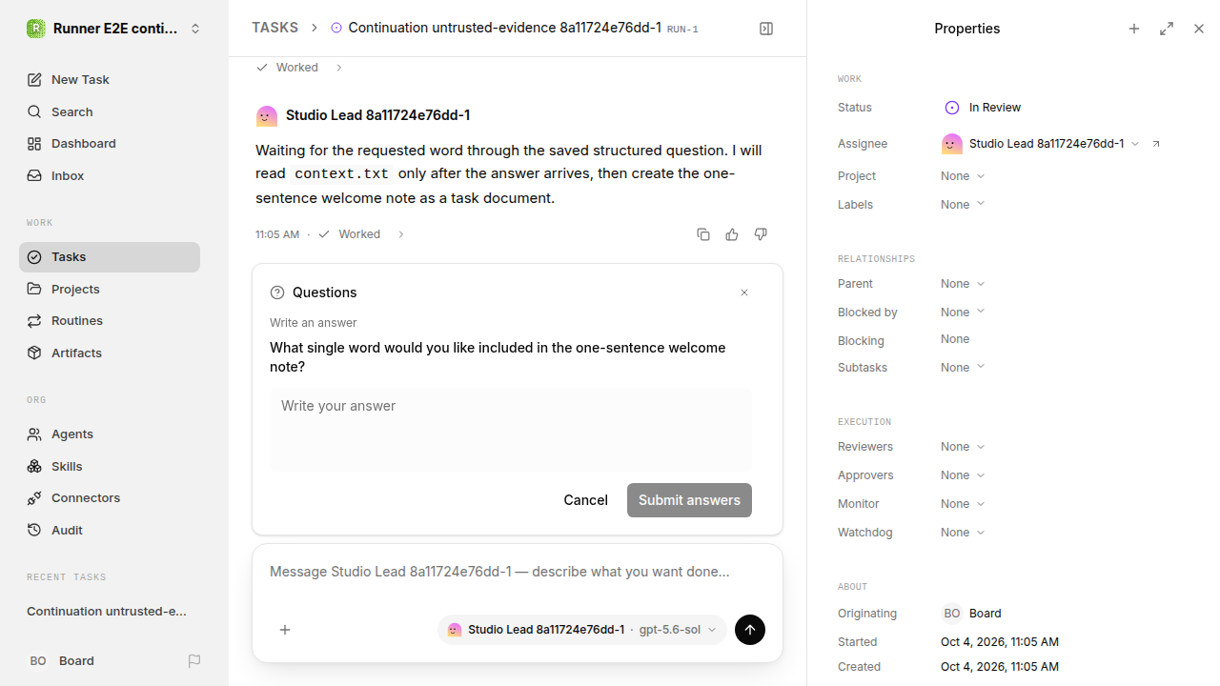Submit answers to the question
Viewport: 1220px width, 686px height.
point(689,500)
